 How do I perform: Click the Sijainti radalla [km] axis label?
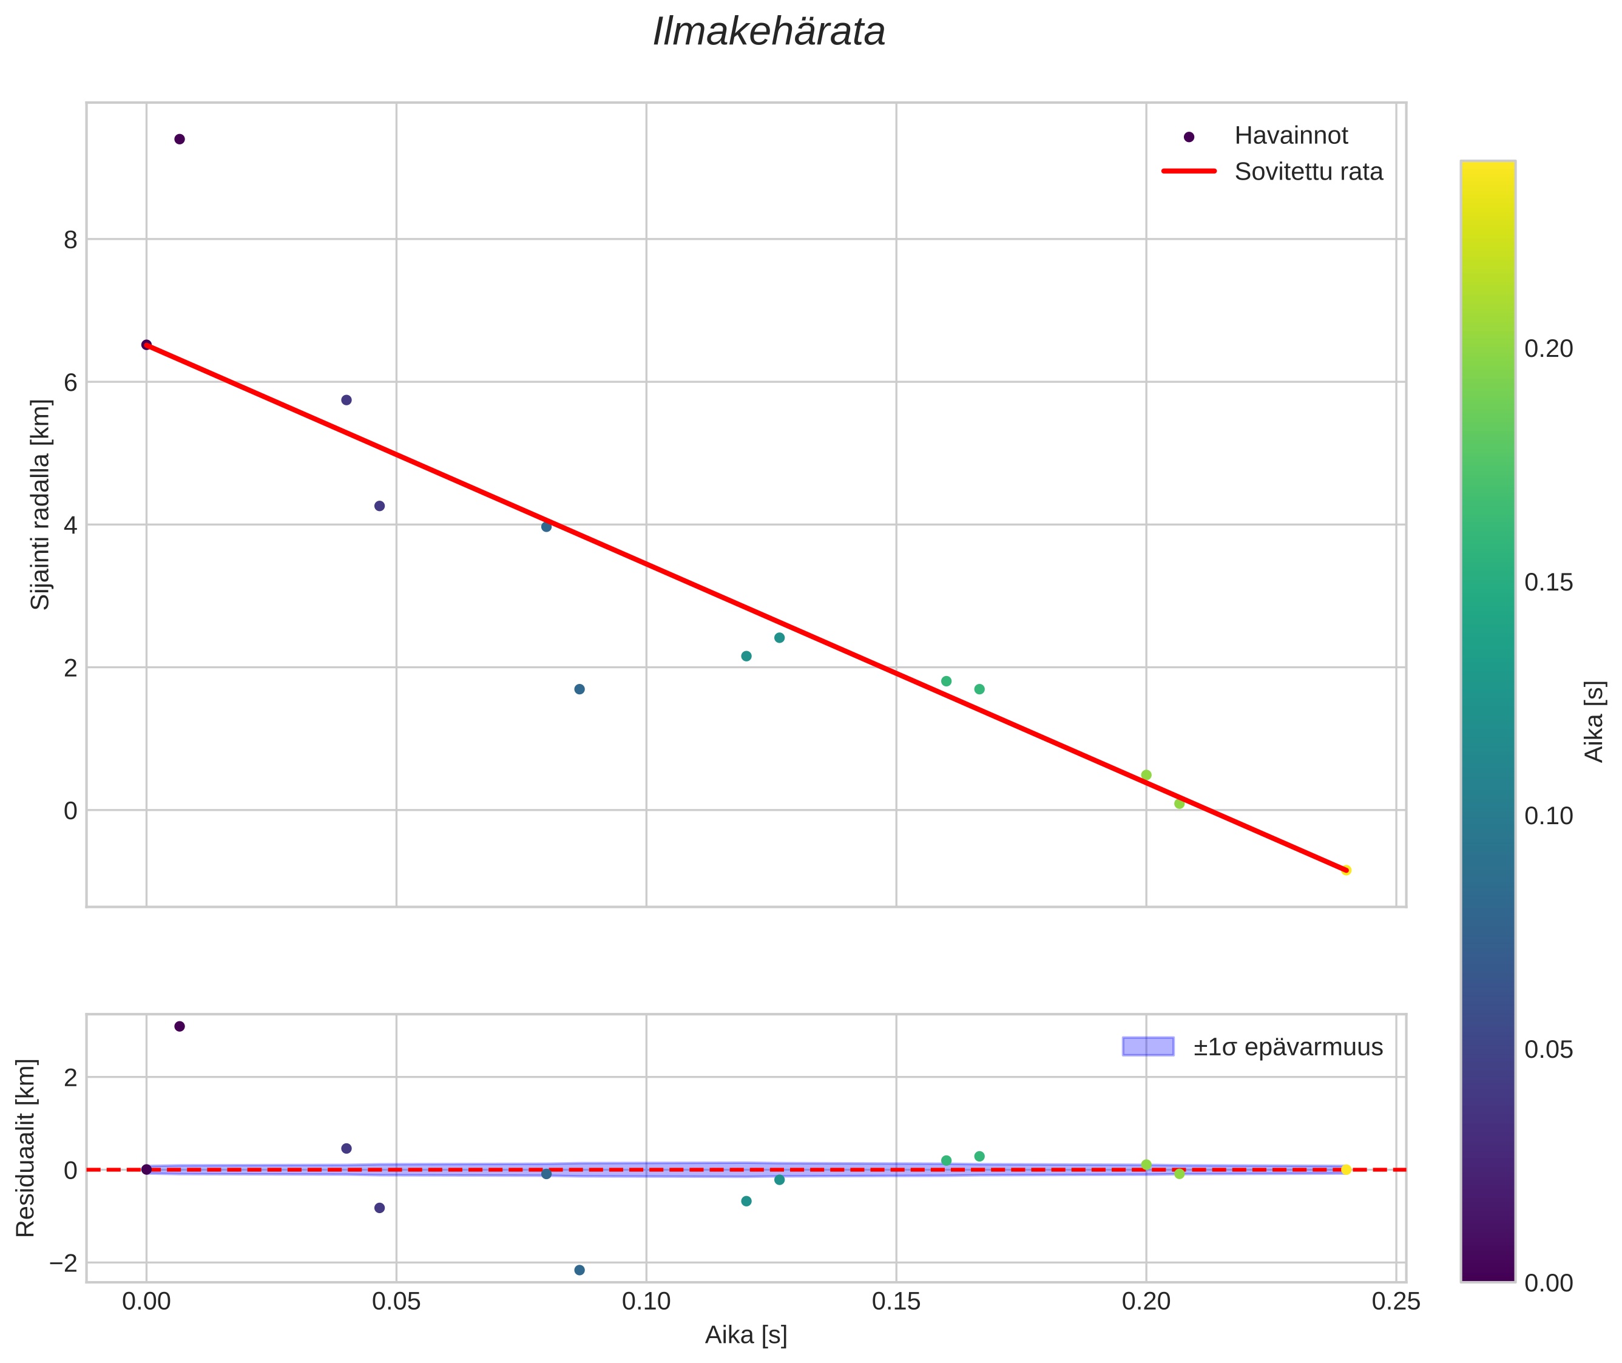click(40, 504)
